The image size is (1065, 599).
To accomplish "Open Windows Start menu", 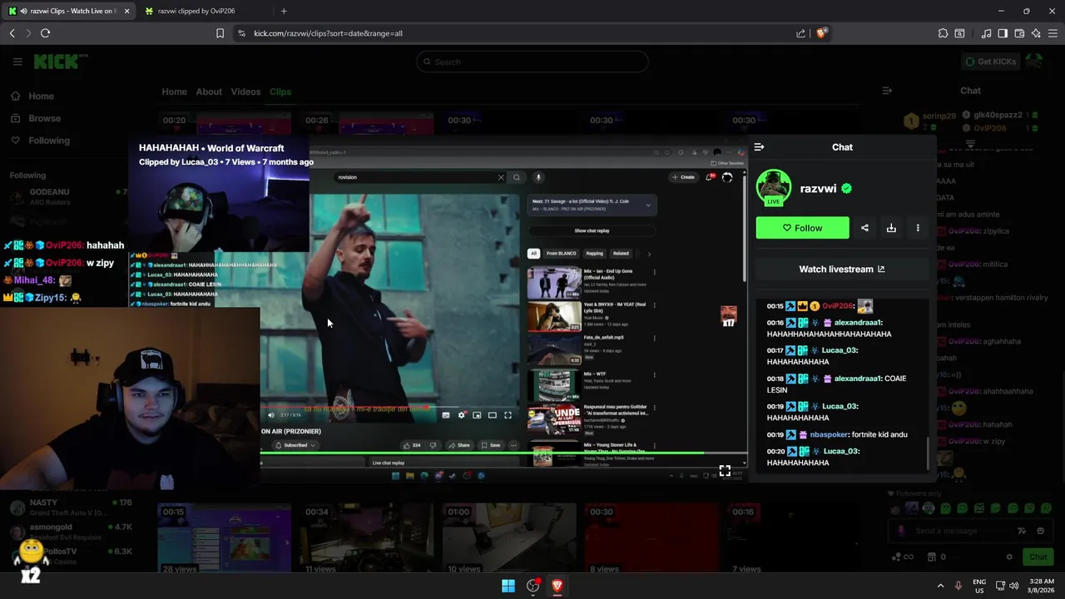I will tap(508, 586).
